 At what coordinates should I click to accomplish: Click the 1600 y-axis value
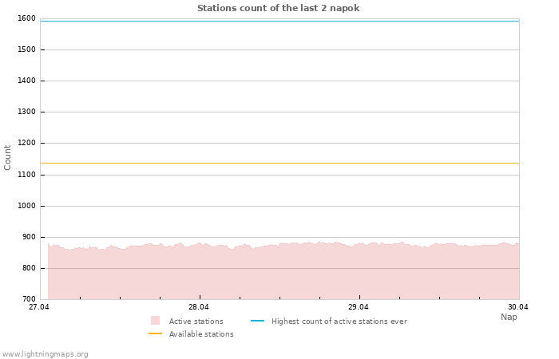[x=26, y=18]
